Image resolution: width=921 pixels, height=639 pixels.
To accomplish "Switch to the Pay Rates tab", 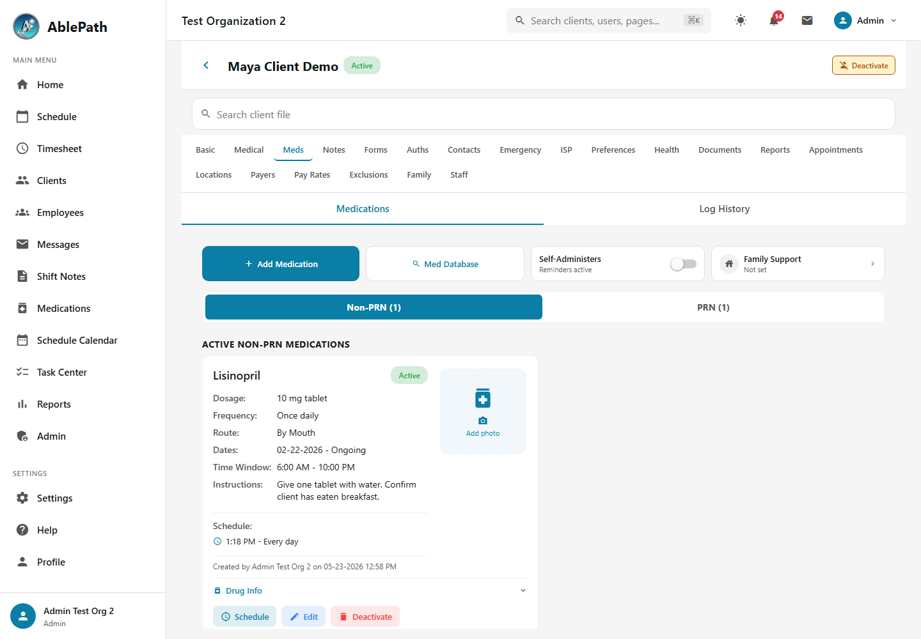I will point(312,175).
